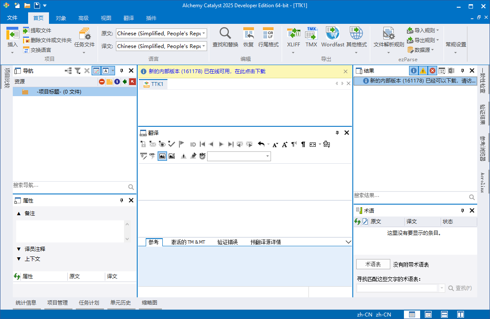
Task: Open the empty combo box in 翻译 toolbar
Action: point(239,156)
